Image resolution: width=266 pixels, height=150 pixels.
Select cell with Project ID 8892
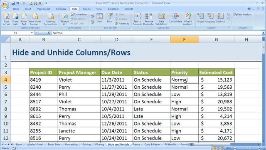point(44,109)
